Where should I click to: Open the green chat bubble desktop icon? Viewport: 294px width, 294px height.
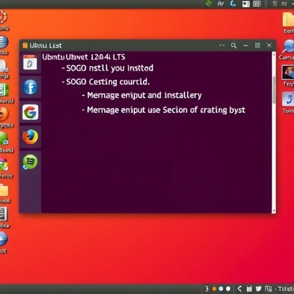point(4,139)
